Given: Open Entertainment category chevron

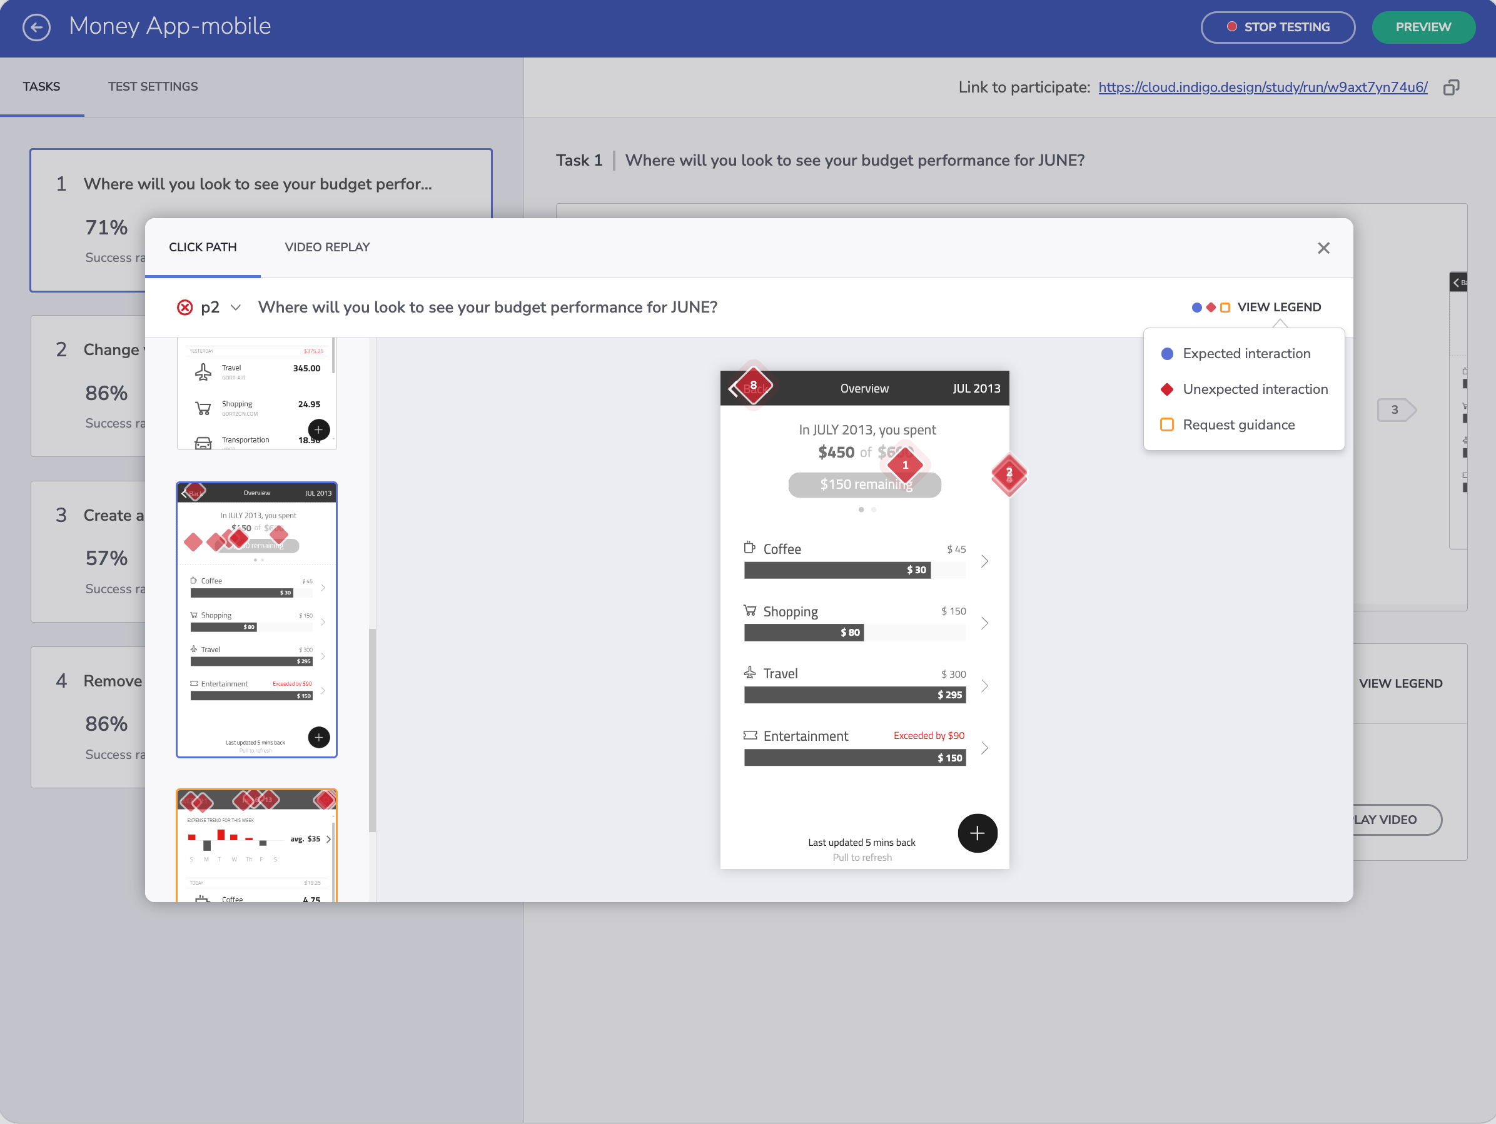Looking at the screenshot, I should [984, 748].
